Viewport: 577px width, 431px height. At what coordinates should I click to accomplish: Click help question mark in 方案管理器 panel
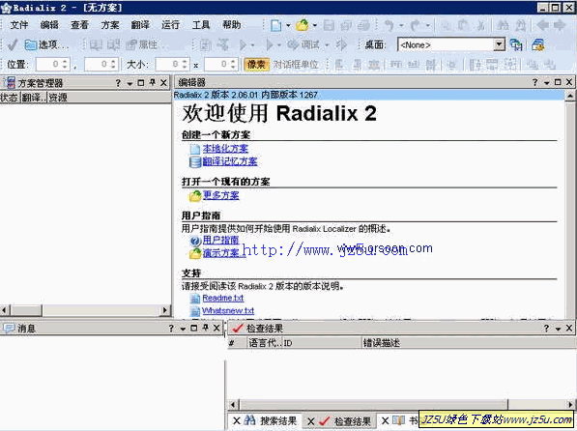pyautogui.click(x=118, y=83)
